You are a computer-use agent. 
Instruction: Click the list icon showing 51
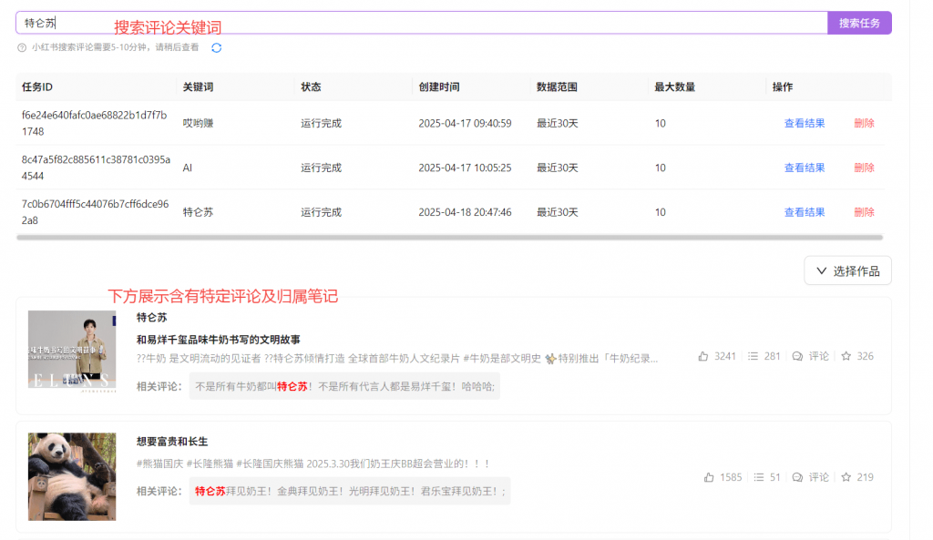tap(759, 477)
